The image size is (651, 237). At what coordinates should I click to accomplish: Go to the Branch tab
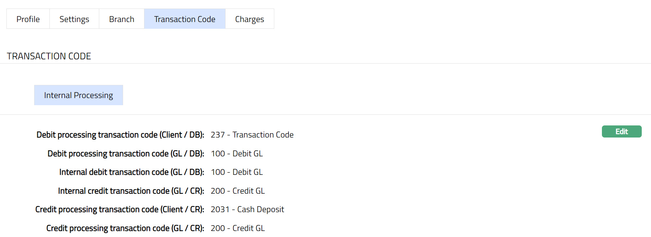click(x=121, y=19)
